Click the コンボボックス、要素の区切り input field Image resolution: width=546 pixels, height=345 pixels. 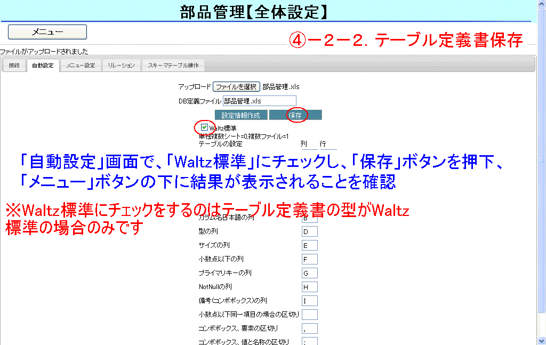point(309,328)
